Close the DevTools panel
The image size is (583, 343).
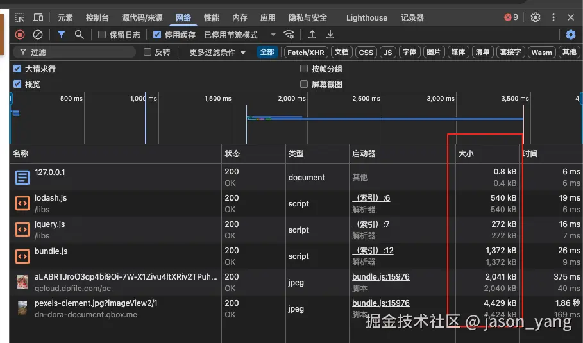point(571,17)
